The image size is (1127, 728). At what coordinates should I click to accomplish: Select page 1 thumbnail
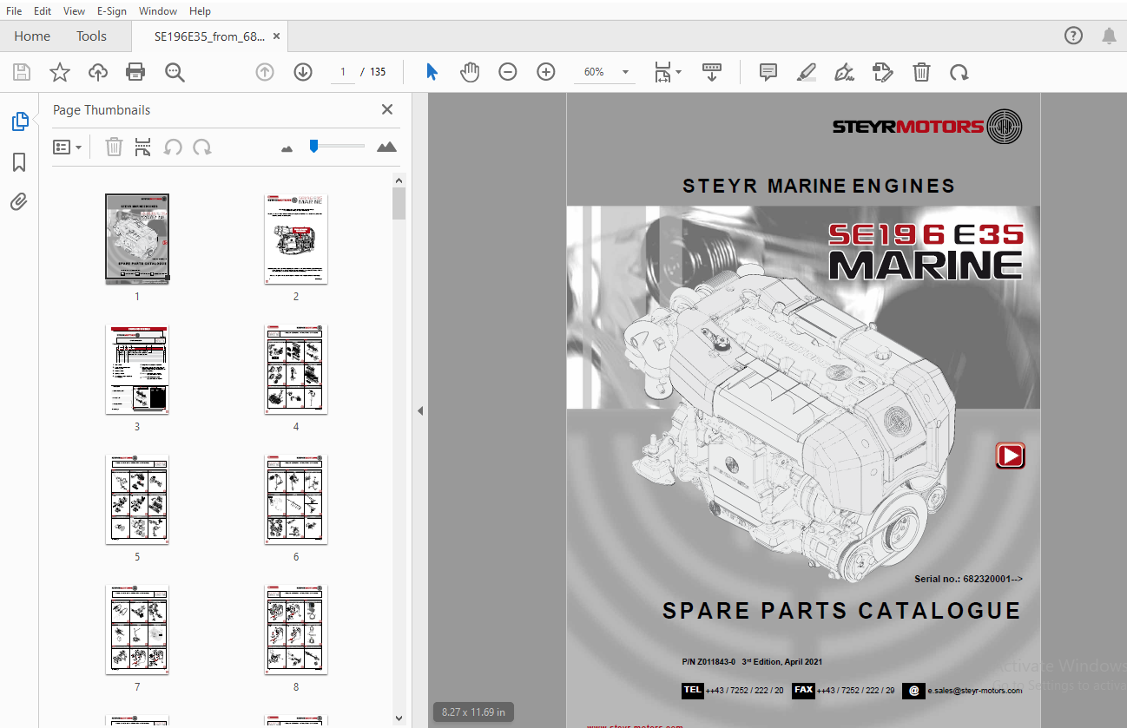coord(137,239)
